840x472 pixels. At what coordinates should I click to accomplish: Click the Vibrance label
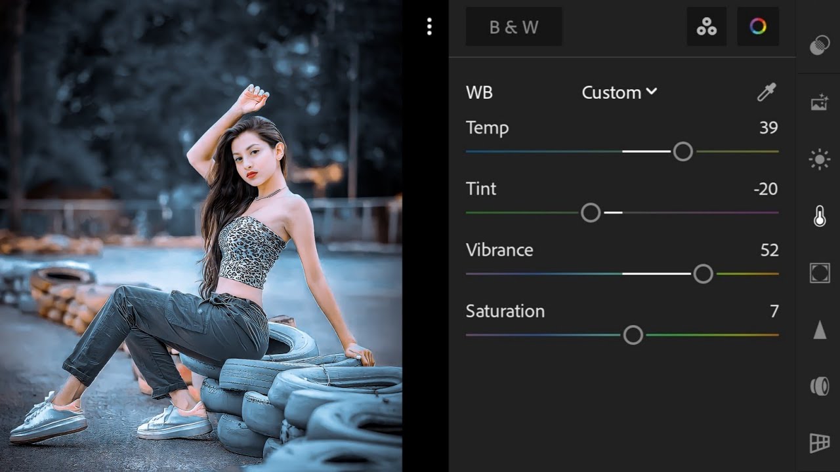coord(499,250)
